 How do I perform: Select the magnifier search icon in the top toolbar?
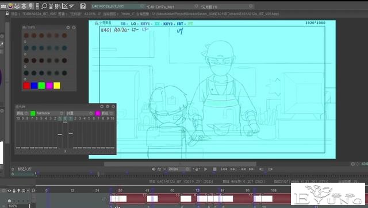[44, 6]
